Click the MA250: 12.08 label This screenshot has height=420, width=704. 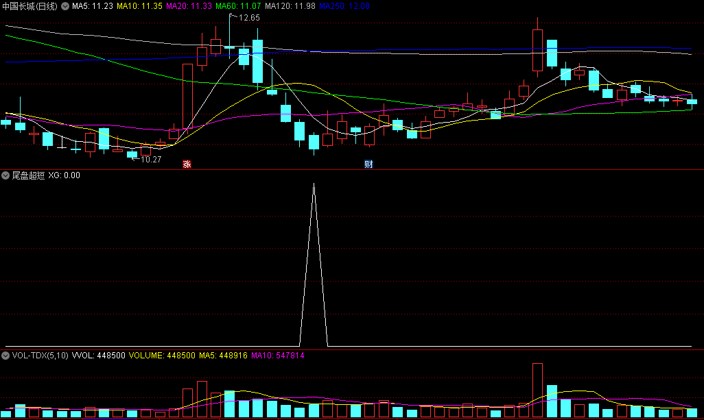(x=344, y=6)
